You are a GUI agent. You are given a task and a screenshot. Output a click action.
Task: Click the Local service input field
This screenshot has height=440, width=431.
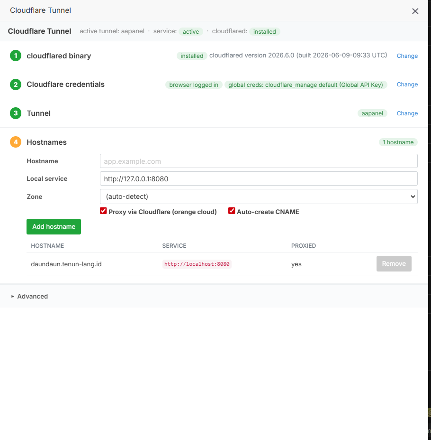pos(259,179)
